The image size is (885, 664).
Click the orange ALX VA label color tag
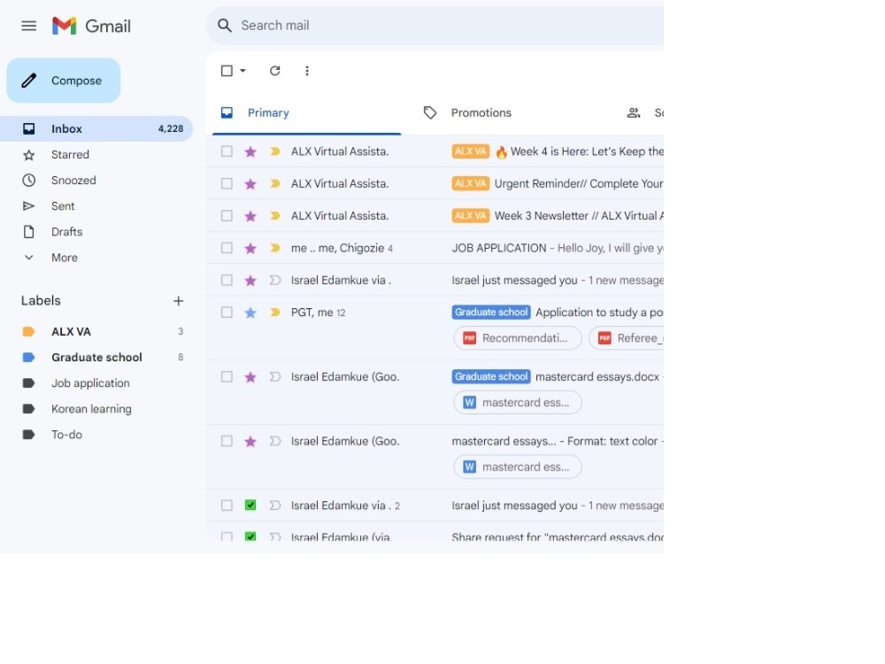tap(28, 331)
